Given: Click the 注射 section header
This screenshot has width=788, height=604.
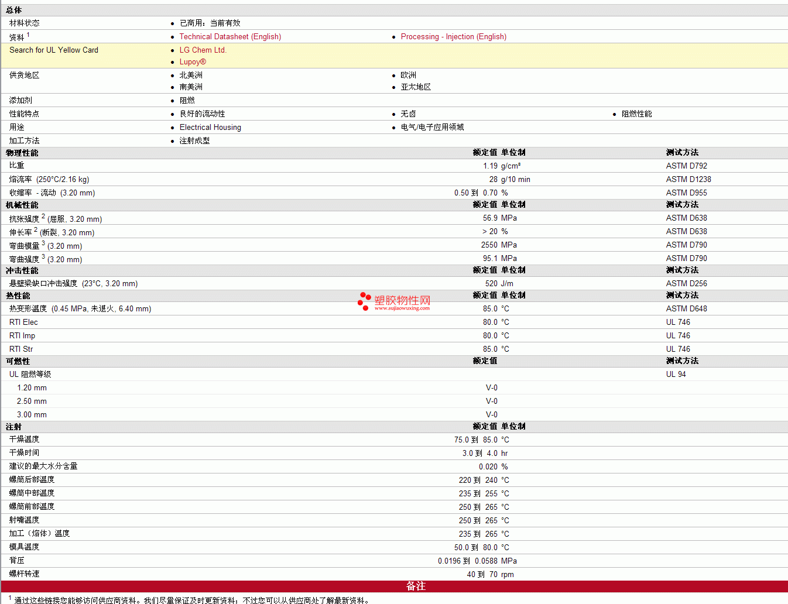Looking at the screenshot, I should point(14,427).
